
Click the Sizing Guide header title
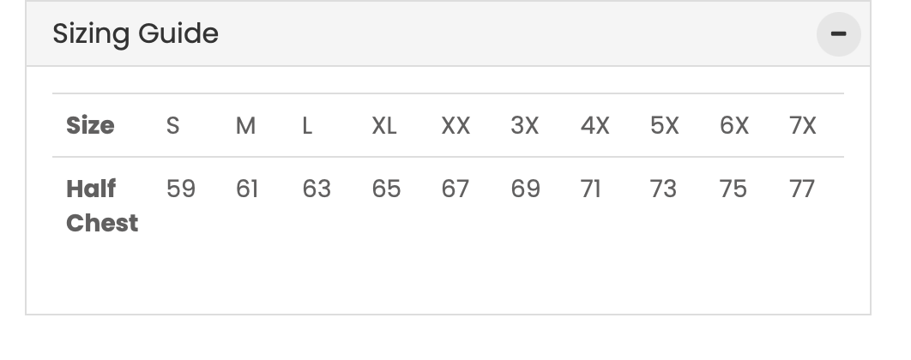(136, 34)
